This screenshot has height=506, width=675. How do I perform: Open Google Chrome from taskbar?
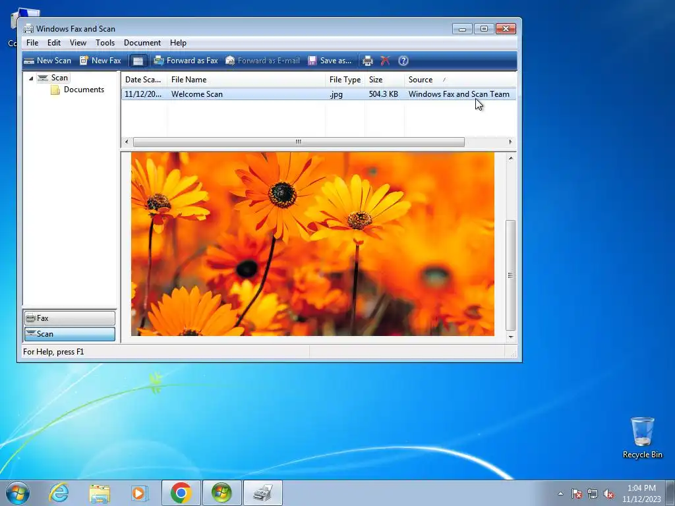(181, 493)
